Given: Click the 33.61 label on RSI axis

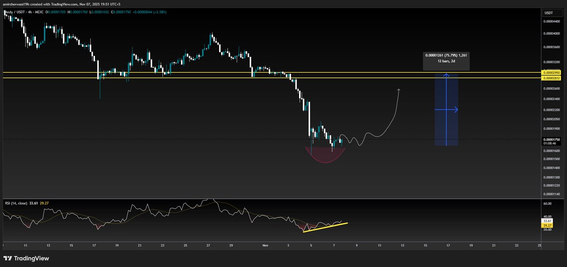Looking at the screenshot, I should tap(547, 220).
